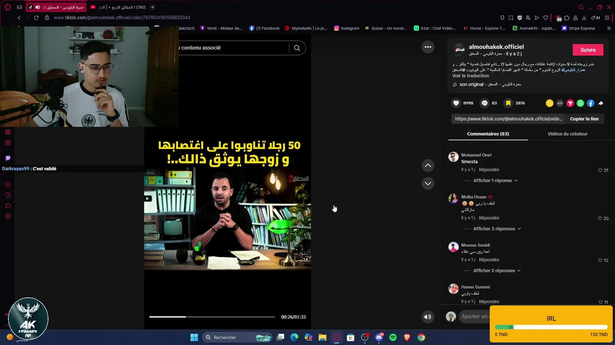The height and width of the screenshot is (345, 615).
Task: Follow almouhakek.officiel with the Suivre button
Action: click(588, 50)
